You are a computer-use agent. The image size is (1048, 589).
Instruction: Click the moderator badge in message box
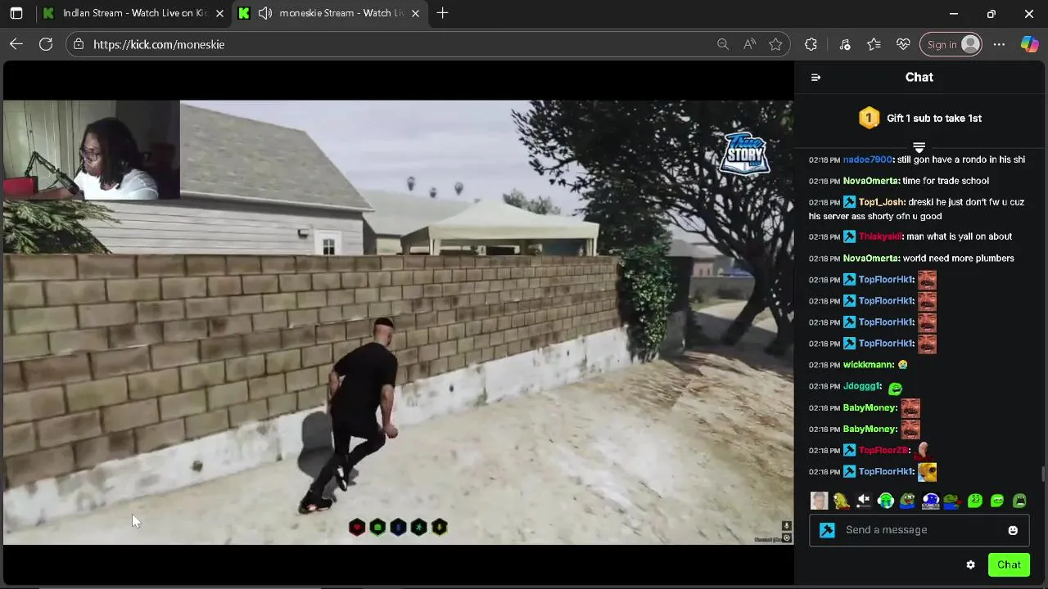tap(827, 530)
